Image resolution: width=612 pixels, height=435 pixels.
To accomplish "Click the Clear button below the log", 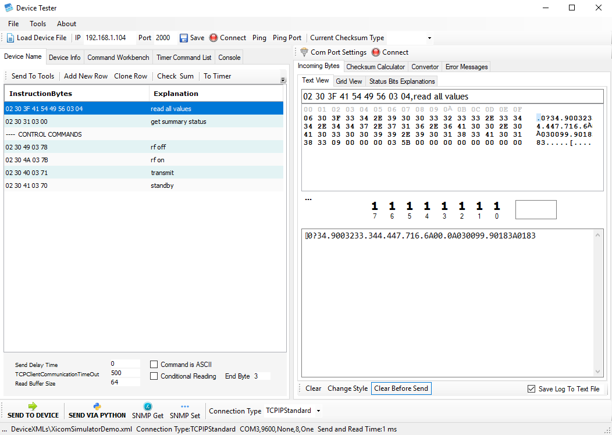I will pos(313,388).
